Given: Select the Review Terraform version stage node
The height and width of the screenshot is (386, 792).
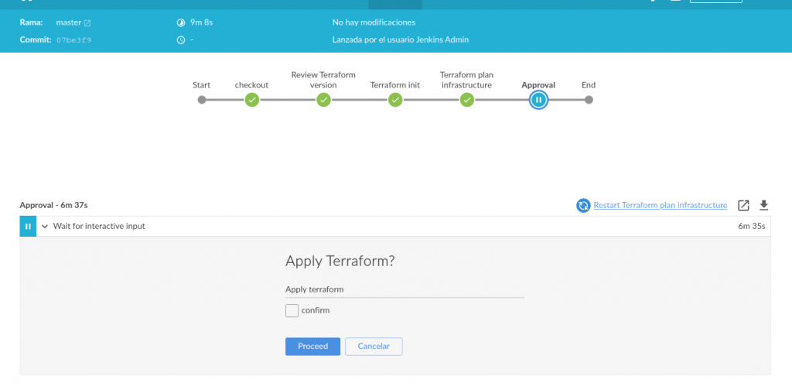Looking at the screenshot, I should [323, 100].
